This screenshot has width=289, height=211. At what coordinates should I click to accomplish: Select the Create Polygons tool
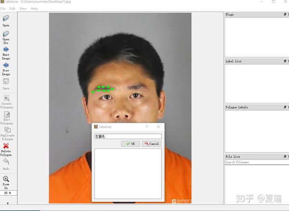coord(7,98)
